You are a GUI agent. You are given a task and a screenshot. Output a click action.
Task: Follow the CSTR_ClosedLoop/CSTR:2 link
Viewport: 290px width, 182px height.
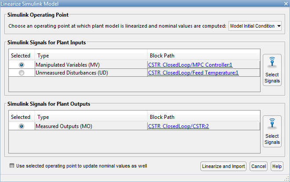[x=178, y=126]
